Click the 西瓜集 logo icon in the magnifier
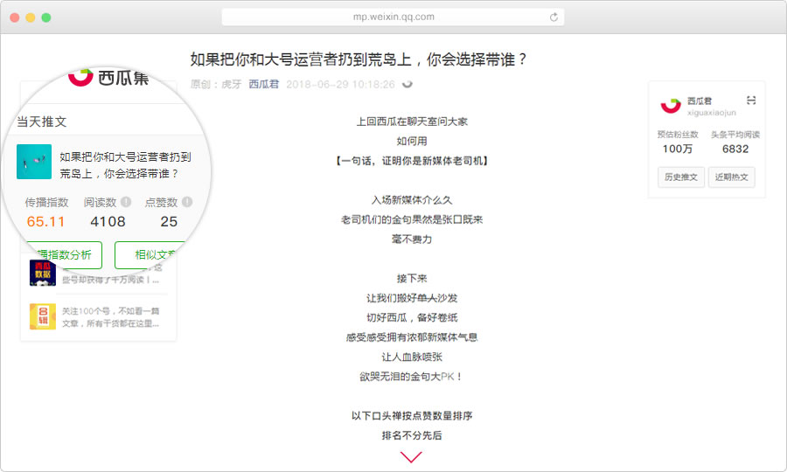Image resolution: width=787 pixels, height=472 pixels. (80, 76)
